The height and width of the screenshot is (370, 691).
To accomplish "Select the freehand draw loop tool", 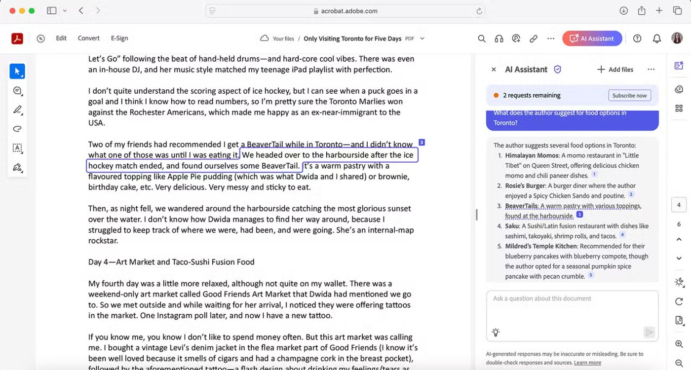I will 17,129.
